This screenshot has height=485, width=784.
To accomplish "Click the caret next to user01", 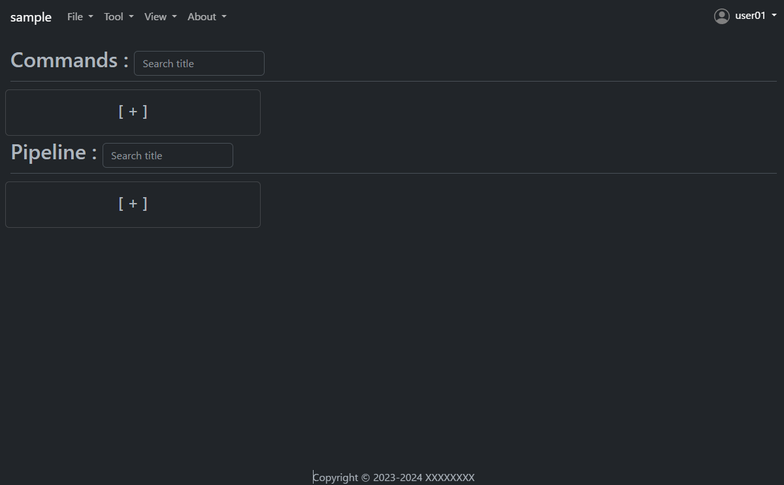I will pos(774,15).
